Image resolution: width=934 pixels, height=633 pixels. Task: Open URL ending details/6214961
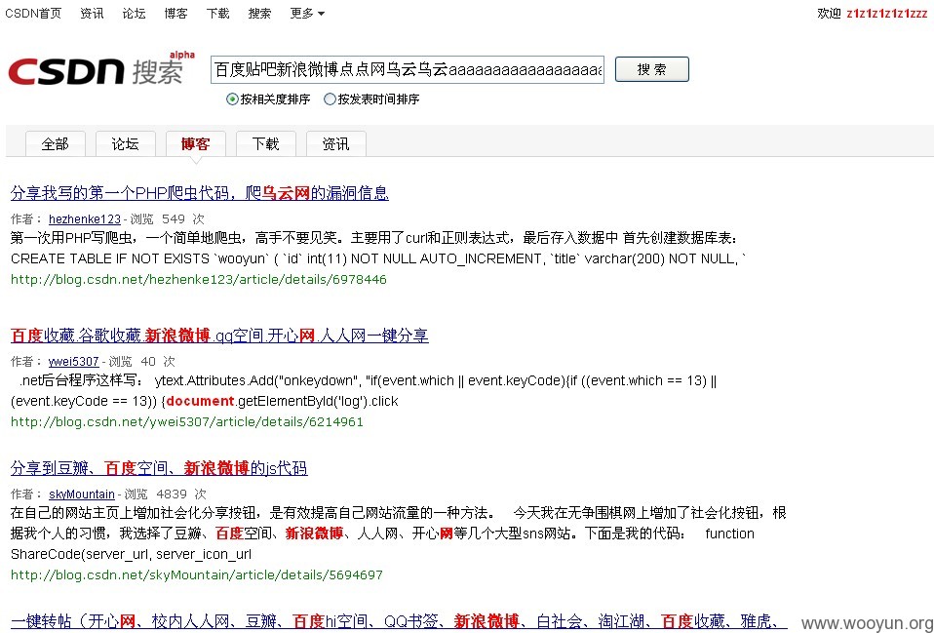[x=187, y=422]
